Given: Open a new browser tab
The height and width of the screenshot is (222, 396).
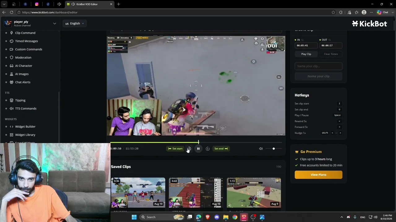Looking at the screenshot, I should (x=118, y=4).
